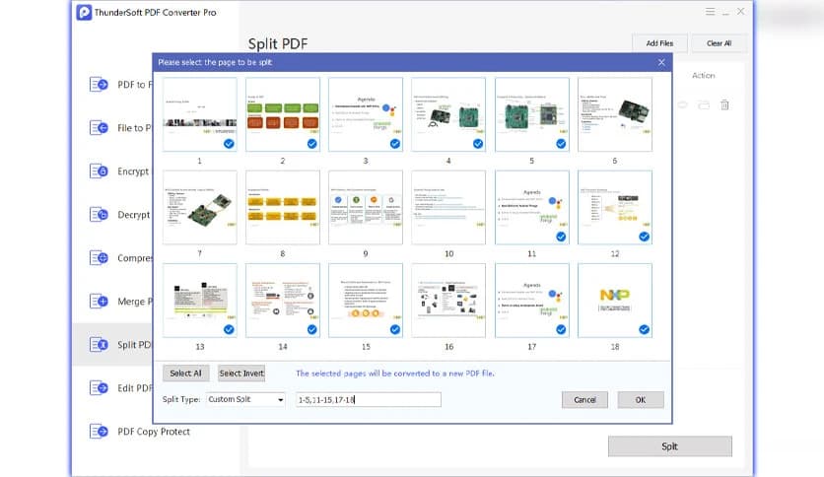Click the PDF to File sidebar icon

(99, 85)
